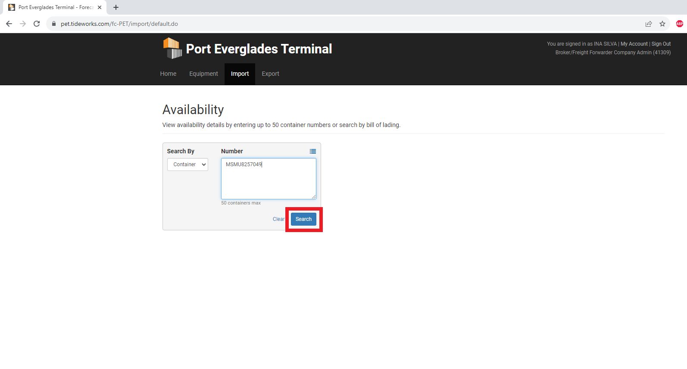687x369 pixels.
Task: Reload the page with the refresh icon
Action: tap(37, 24)
